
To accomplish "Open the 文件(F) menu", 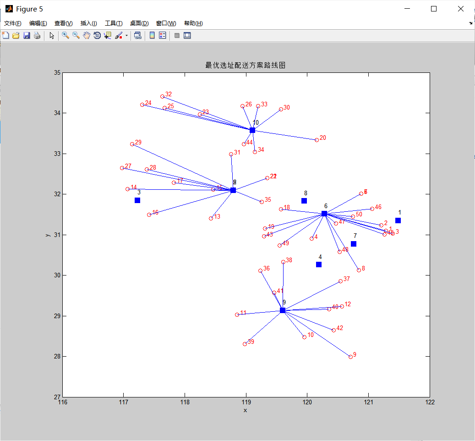I will pyautogui.click(x=12, y=23).
